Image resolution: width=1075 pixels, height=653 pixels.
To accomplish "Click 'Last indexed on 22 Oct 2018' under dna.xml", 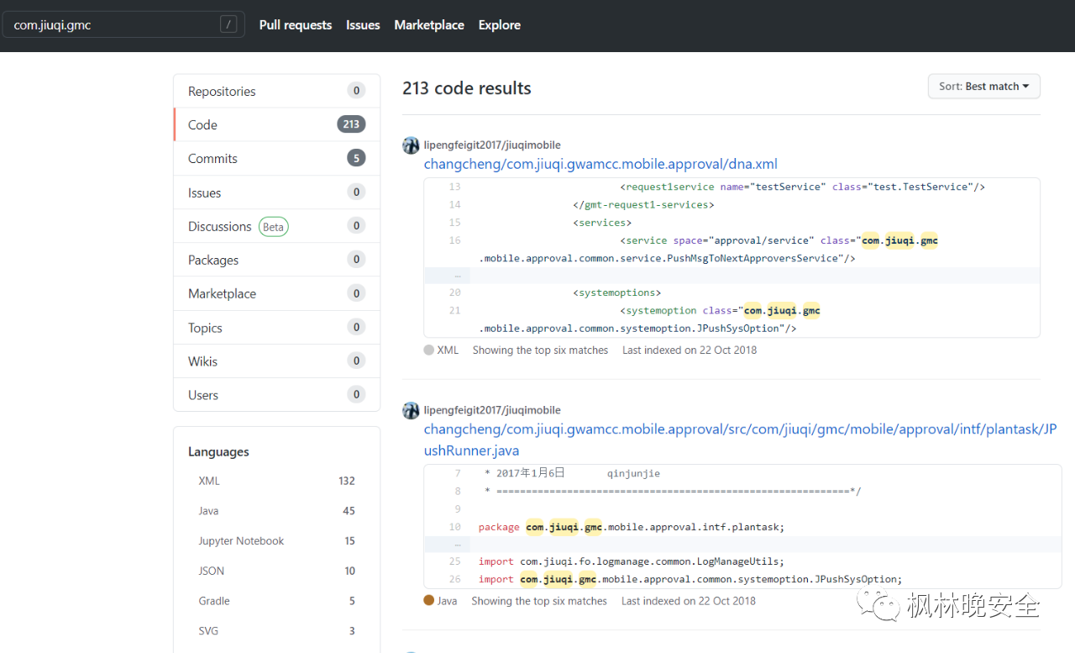I will 690,350.
